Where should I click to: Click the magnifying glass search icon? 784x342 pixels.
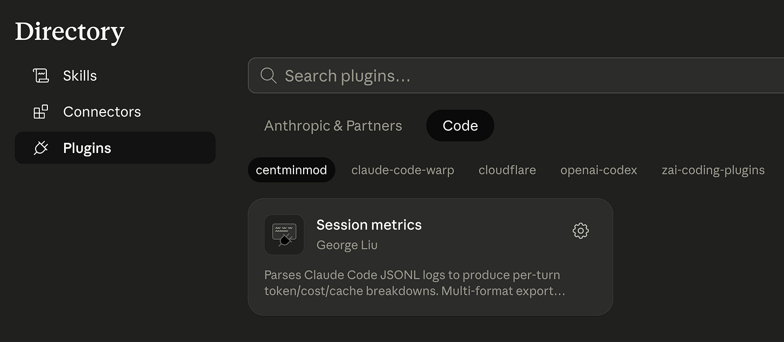point(268,75)
